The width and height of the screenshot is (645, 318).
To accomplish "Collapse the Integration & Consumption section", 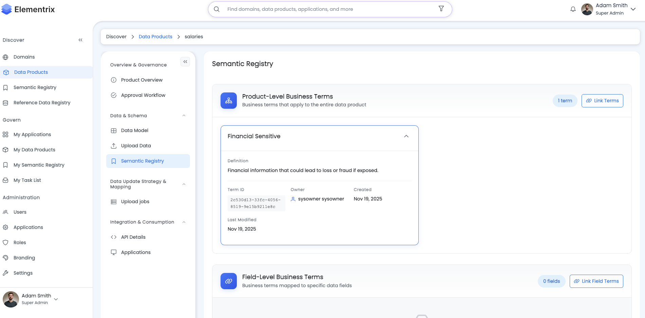I will pyautogui.click(x=184, y=222).
